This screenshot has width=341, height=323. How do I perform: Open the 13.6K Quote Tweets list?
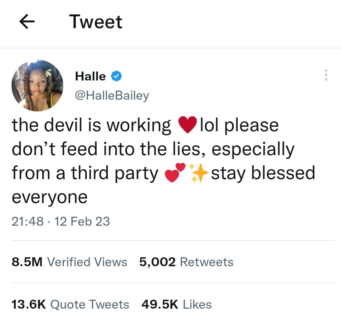point(70,304)
